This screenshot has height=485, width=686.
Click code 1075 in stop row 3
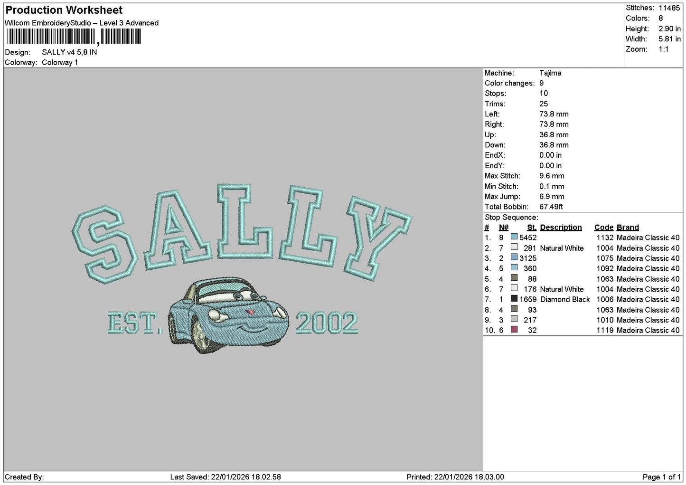[x=605, y=258]
